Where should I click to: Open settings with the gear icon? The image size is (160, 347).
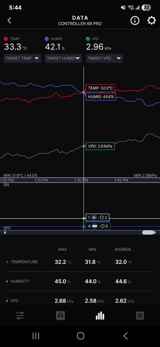point(152,20)
